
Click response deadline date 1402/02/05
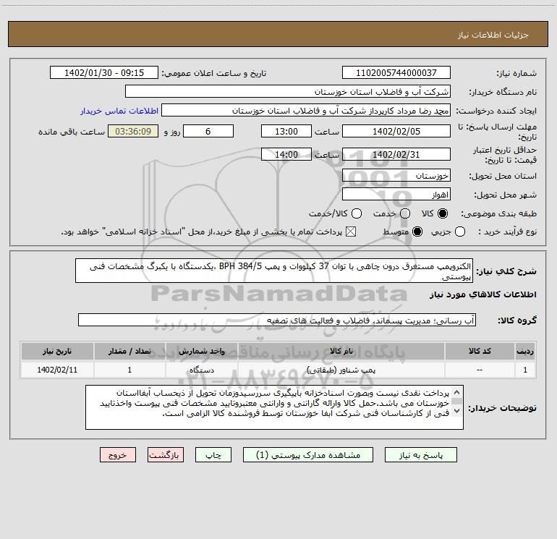click(396, 131)
